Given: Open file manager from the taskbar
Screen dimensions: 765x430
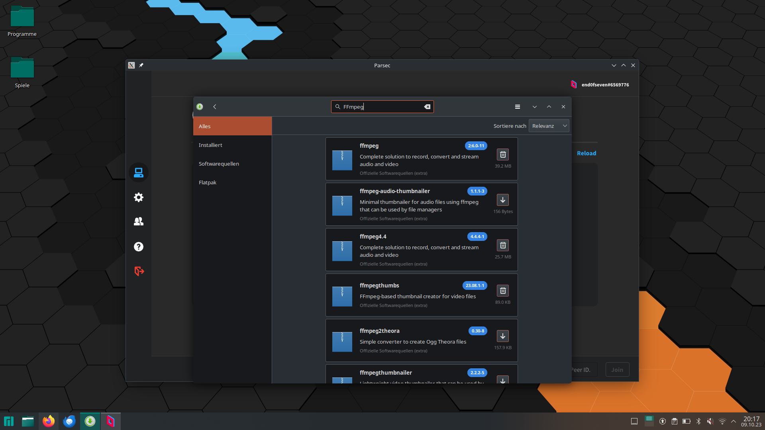Looking at the screenshot, I should (x=28, y=421).
